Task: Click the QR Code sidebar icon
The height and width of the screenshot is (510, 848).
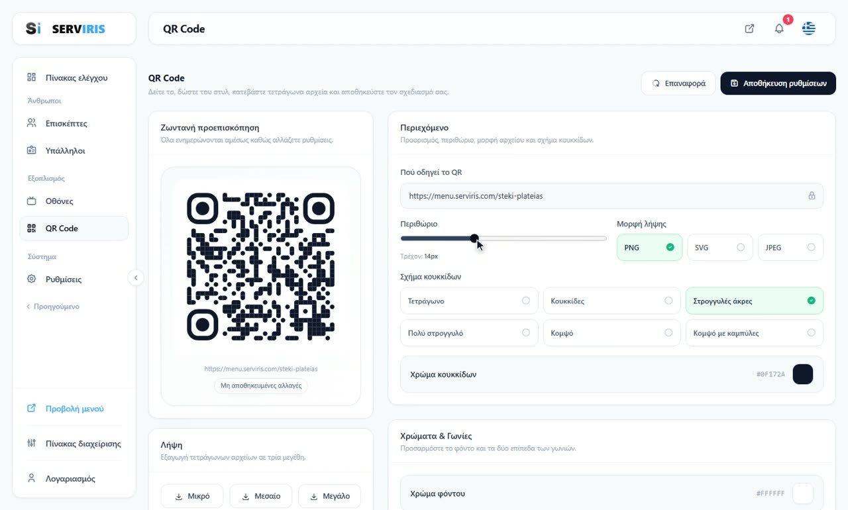Action: [x=31, y=229]
